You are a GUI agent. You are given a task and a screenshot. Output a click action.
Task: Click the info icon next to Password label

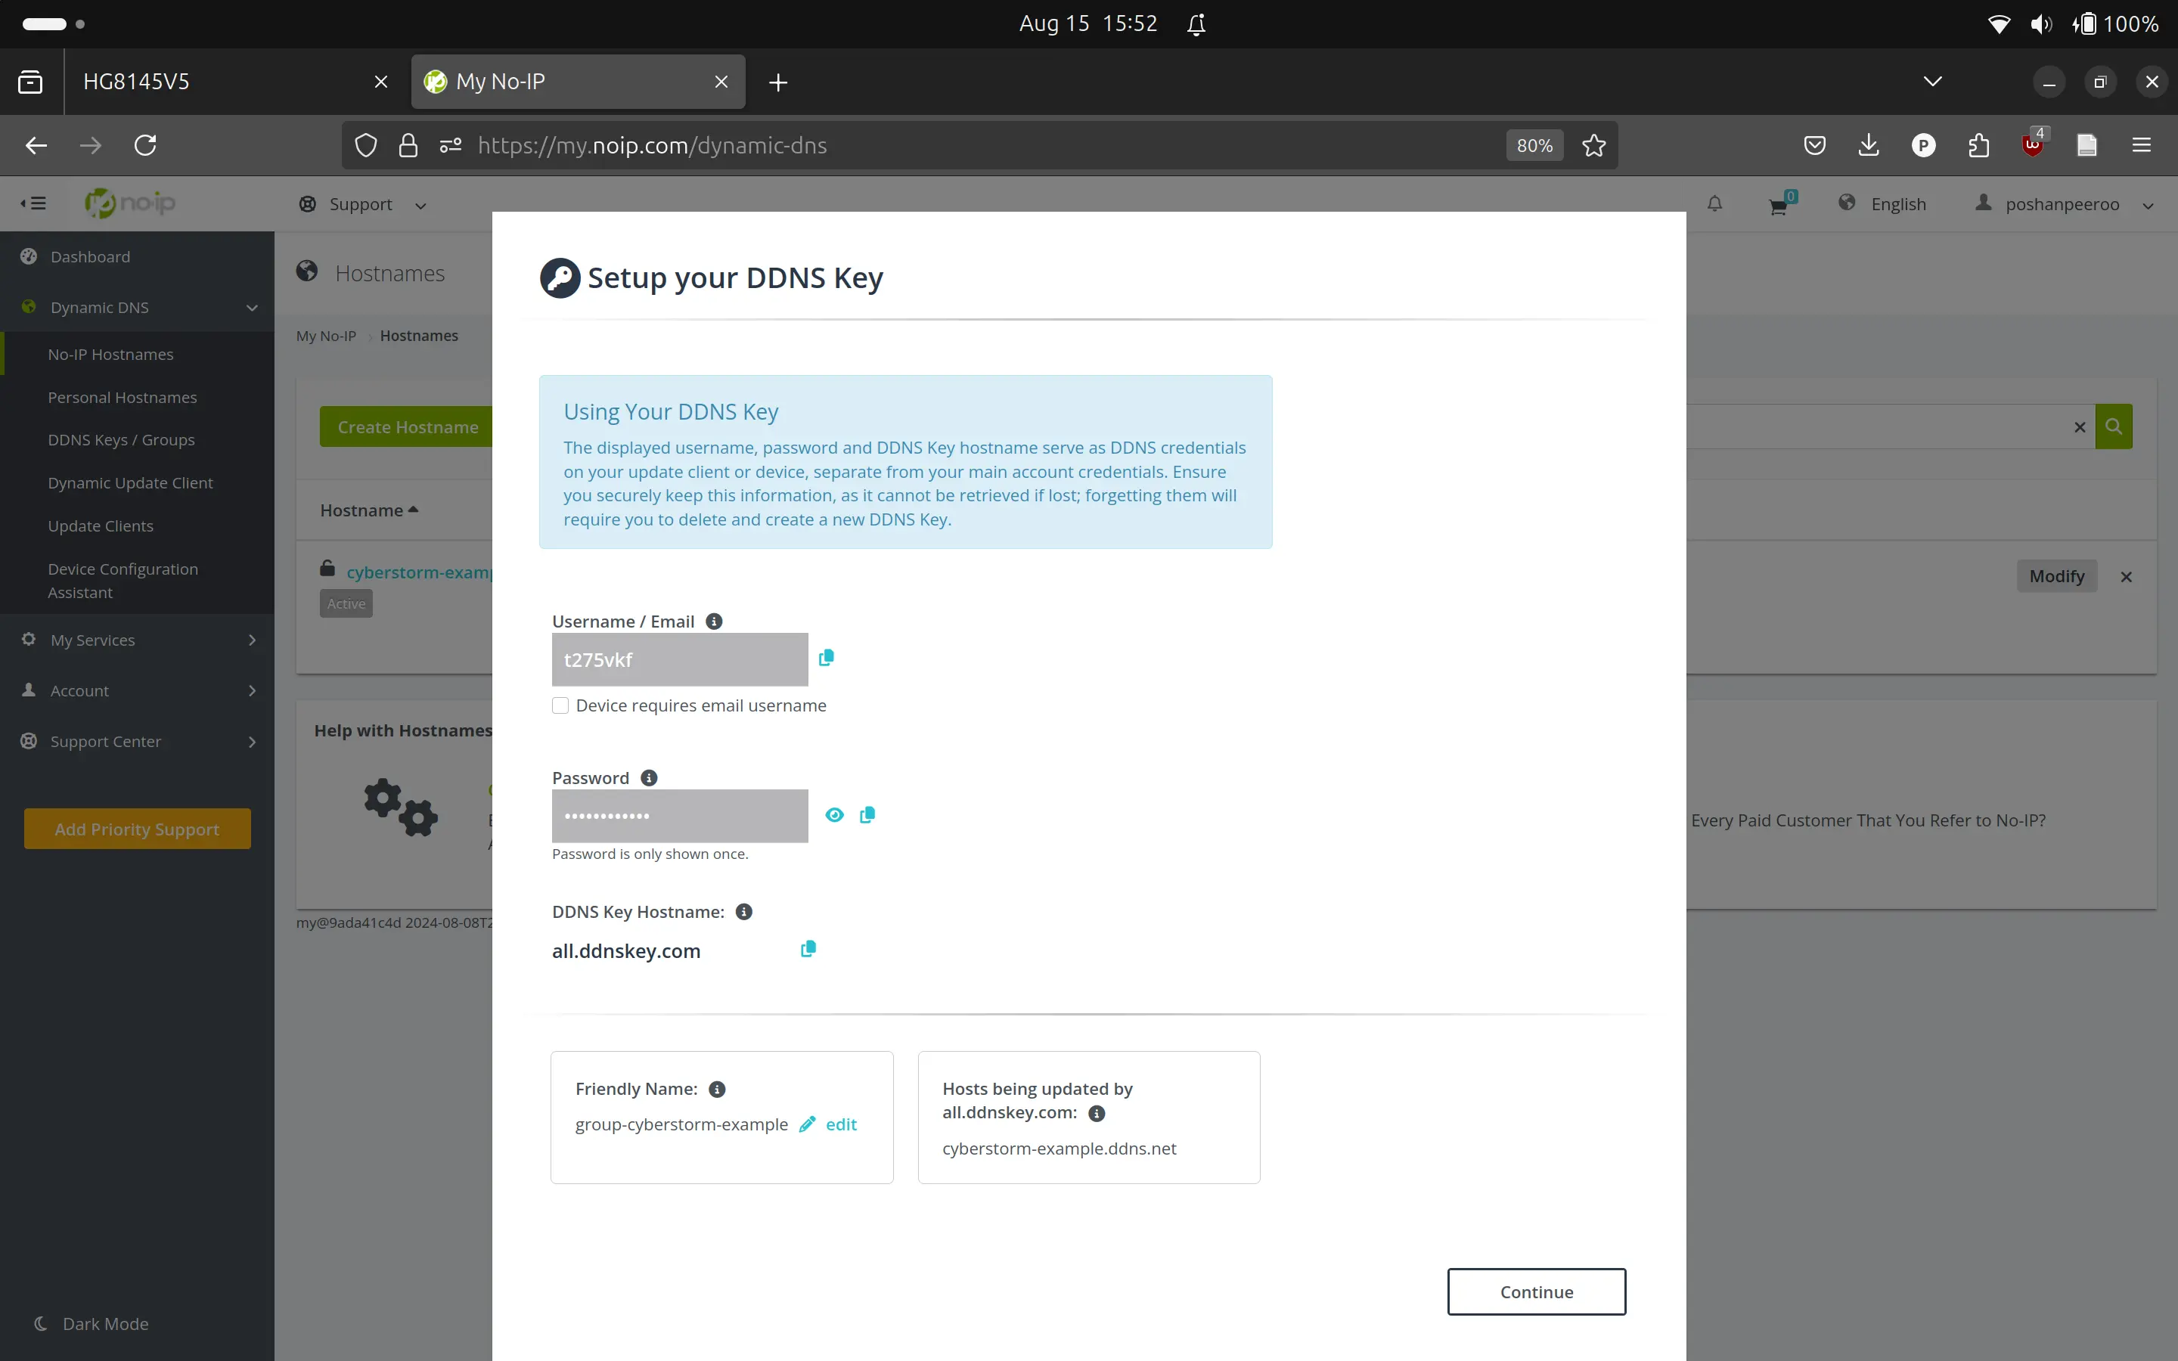point(649,778)
